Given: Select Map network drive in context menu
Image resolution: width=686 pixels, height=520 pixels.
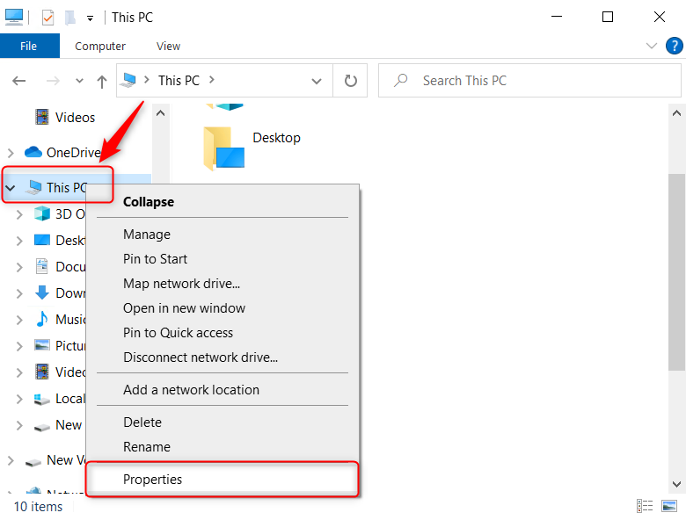Looking at the screenshot, I should [223, 284].
